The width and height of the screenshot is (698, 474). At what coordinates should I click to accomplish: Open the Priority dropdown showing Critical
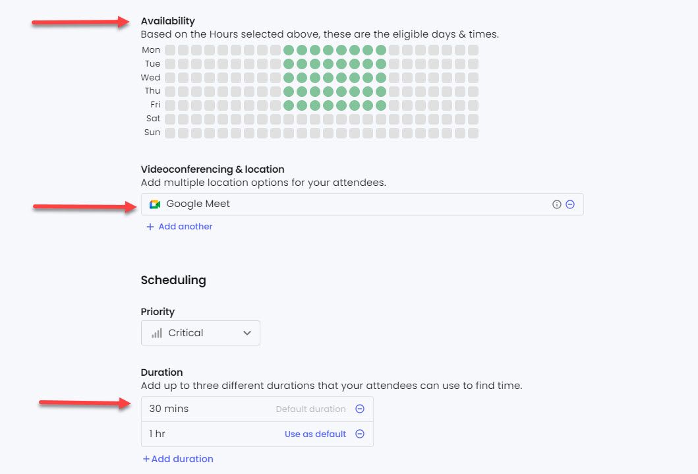[200, 332]
